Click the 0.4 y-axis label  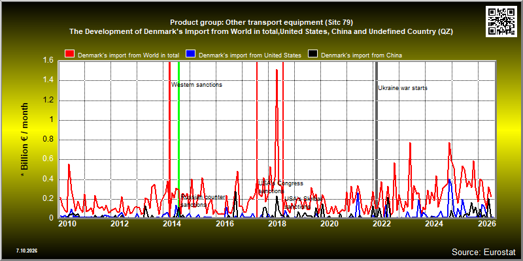pos(49,179)
